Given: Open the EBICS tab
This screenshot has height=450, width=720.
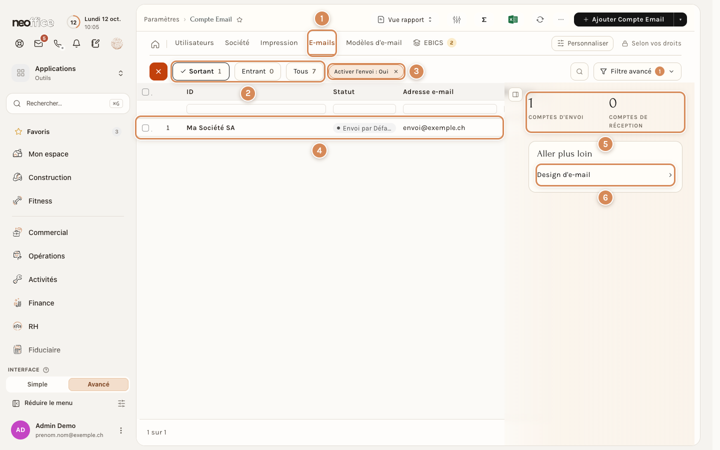Looking at the screenshot, I should tap(434, 43).
